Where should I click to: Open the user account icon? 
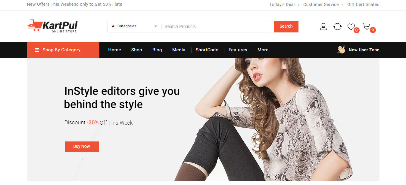[323, 26]
